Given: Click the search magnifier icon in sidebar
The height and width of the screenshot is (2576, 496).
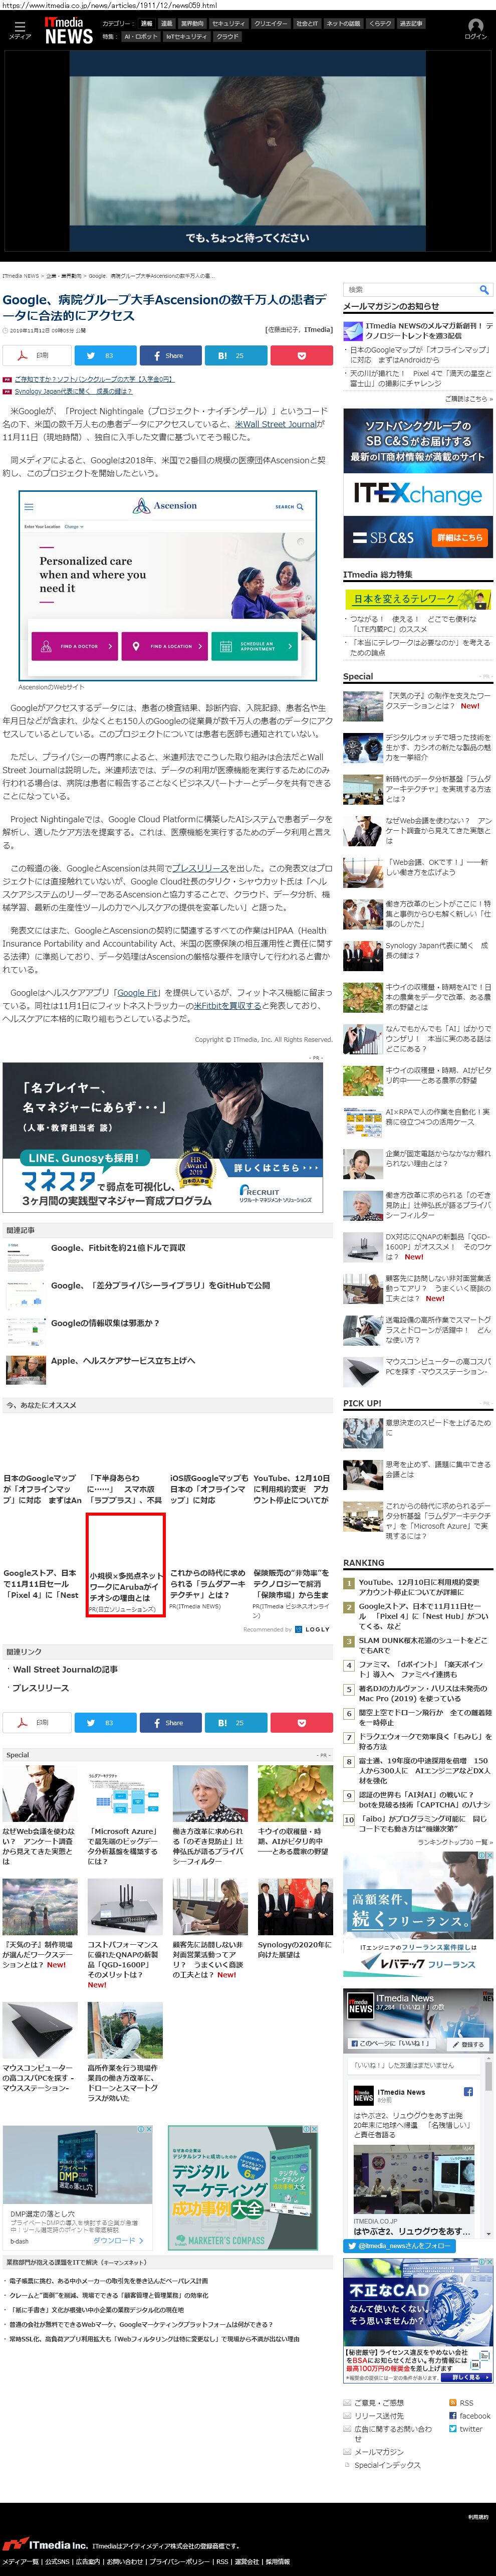Looking at the screenshot, I should pos(484,290).
